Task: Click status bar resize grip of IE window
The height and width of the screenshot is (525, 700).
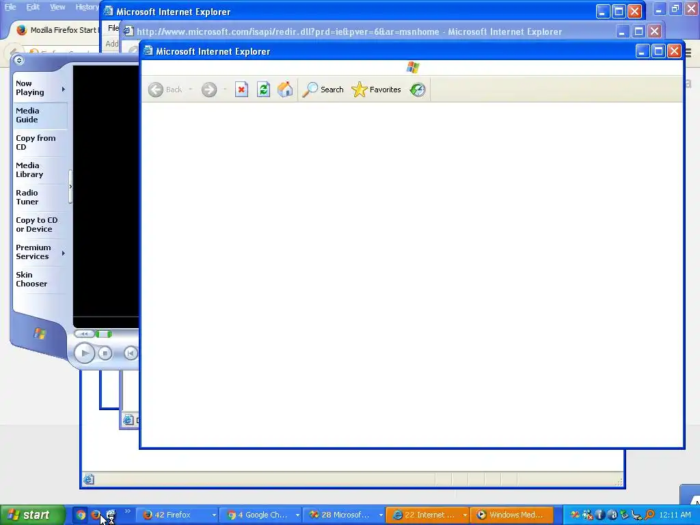Action: [619, 482]
